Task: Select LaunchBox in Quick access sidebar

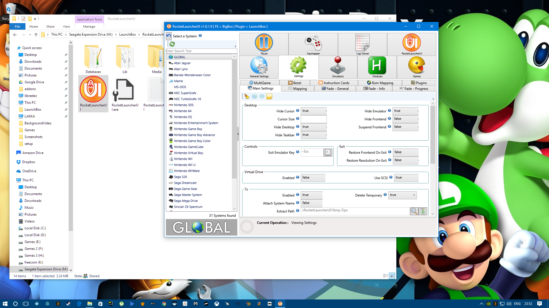Action: pos(33,110)
